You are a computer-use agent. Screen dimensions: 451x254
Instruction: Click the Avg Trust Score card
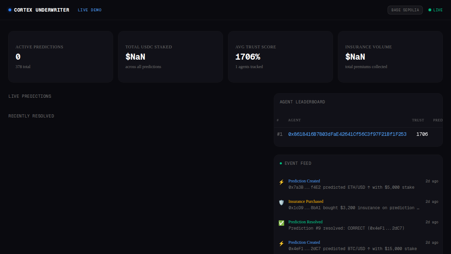pyautogui.click(x=280, y=57)
